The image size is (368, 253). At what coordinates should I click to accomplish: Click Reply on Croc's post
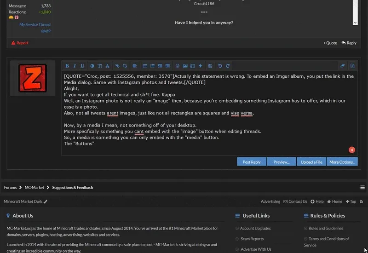pyautogui.click(x=349, y=43)
